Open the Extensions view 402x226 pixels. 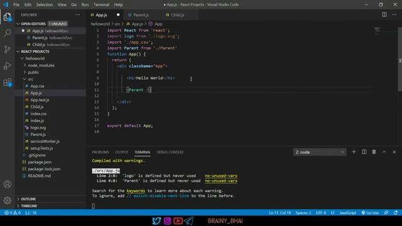(x=8, y=82)
